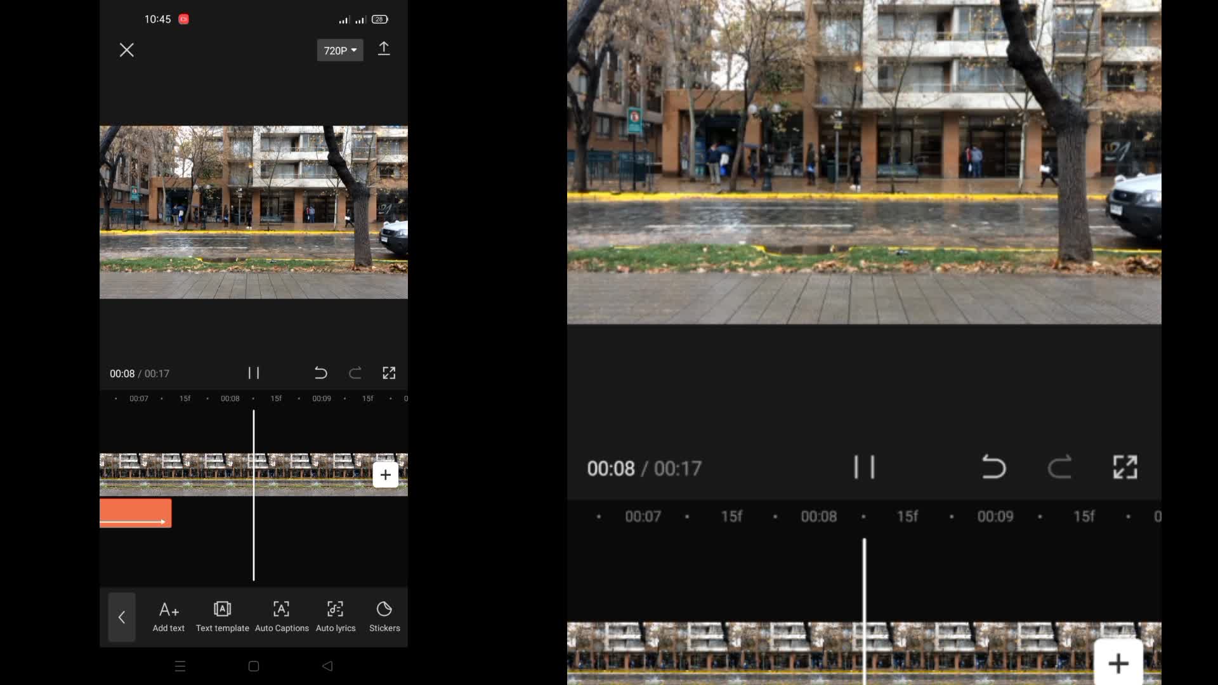Click the video thumbnail strip on the timeline
The image size is (1218, 685).
pos(190,474)
